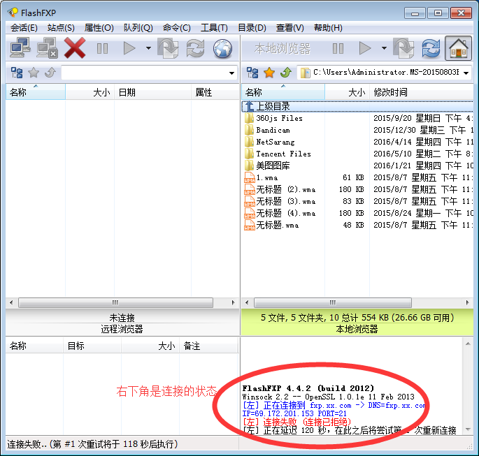Click the local pane horizontal scrollbar thumb
This screenshot has height=456, width=479.
pyautogui.click(x=333, y=302)
